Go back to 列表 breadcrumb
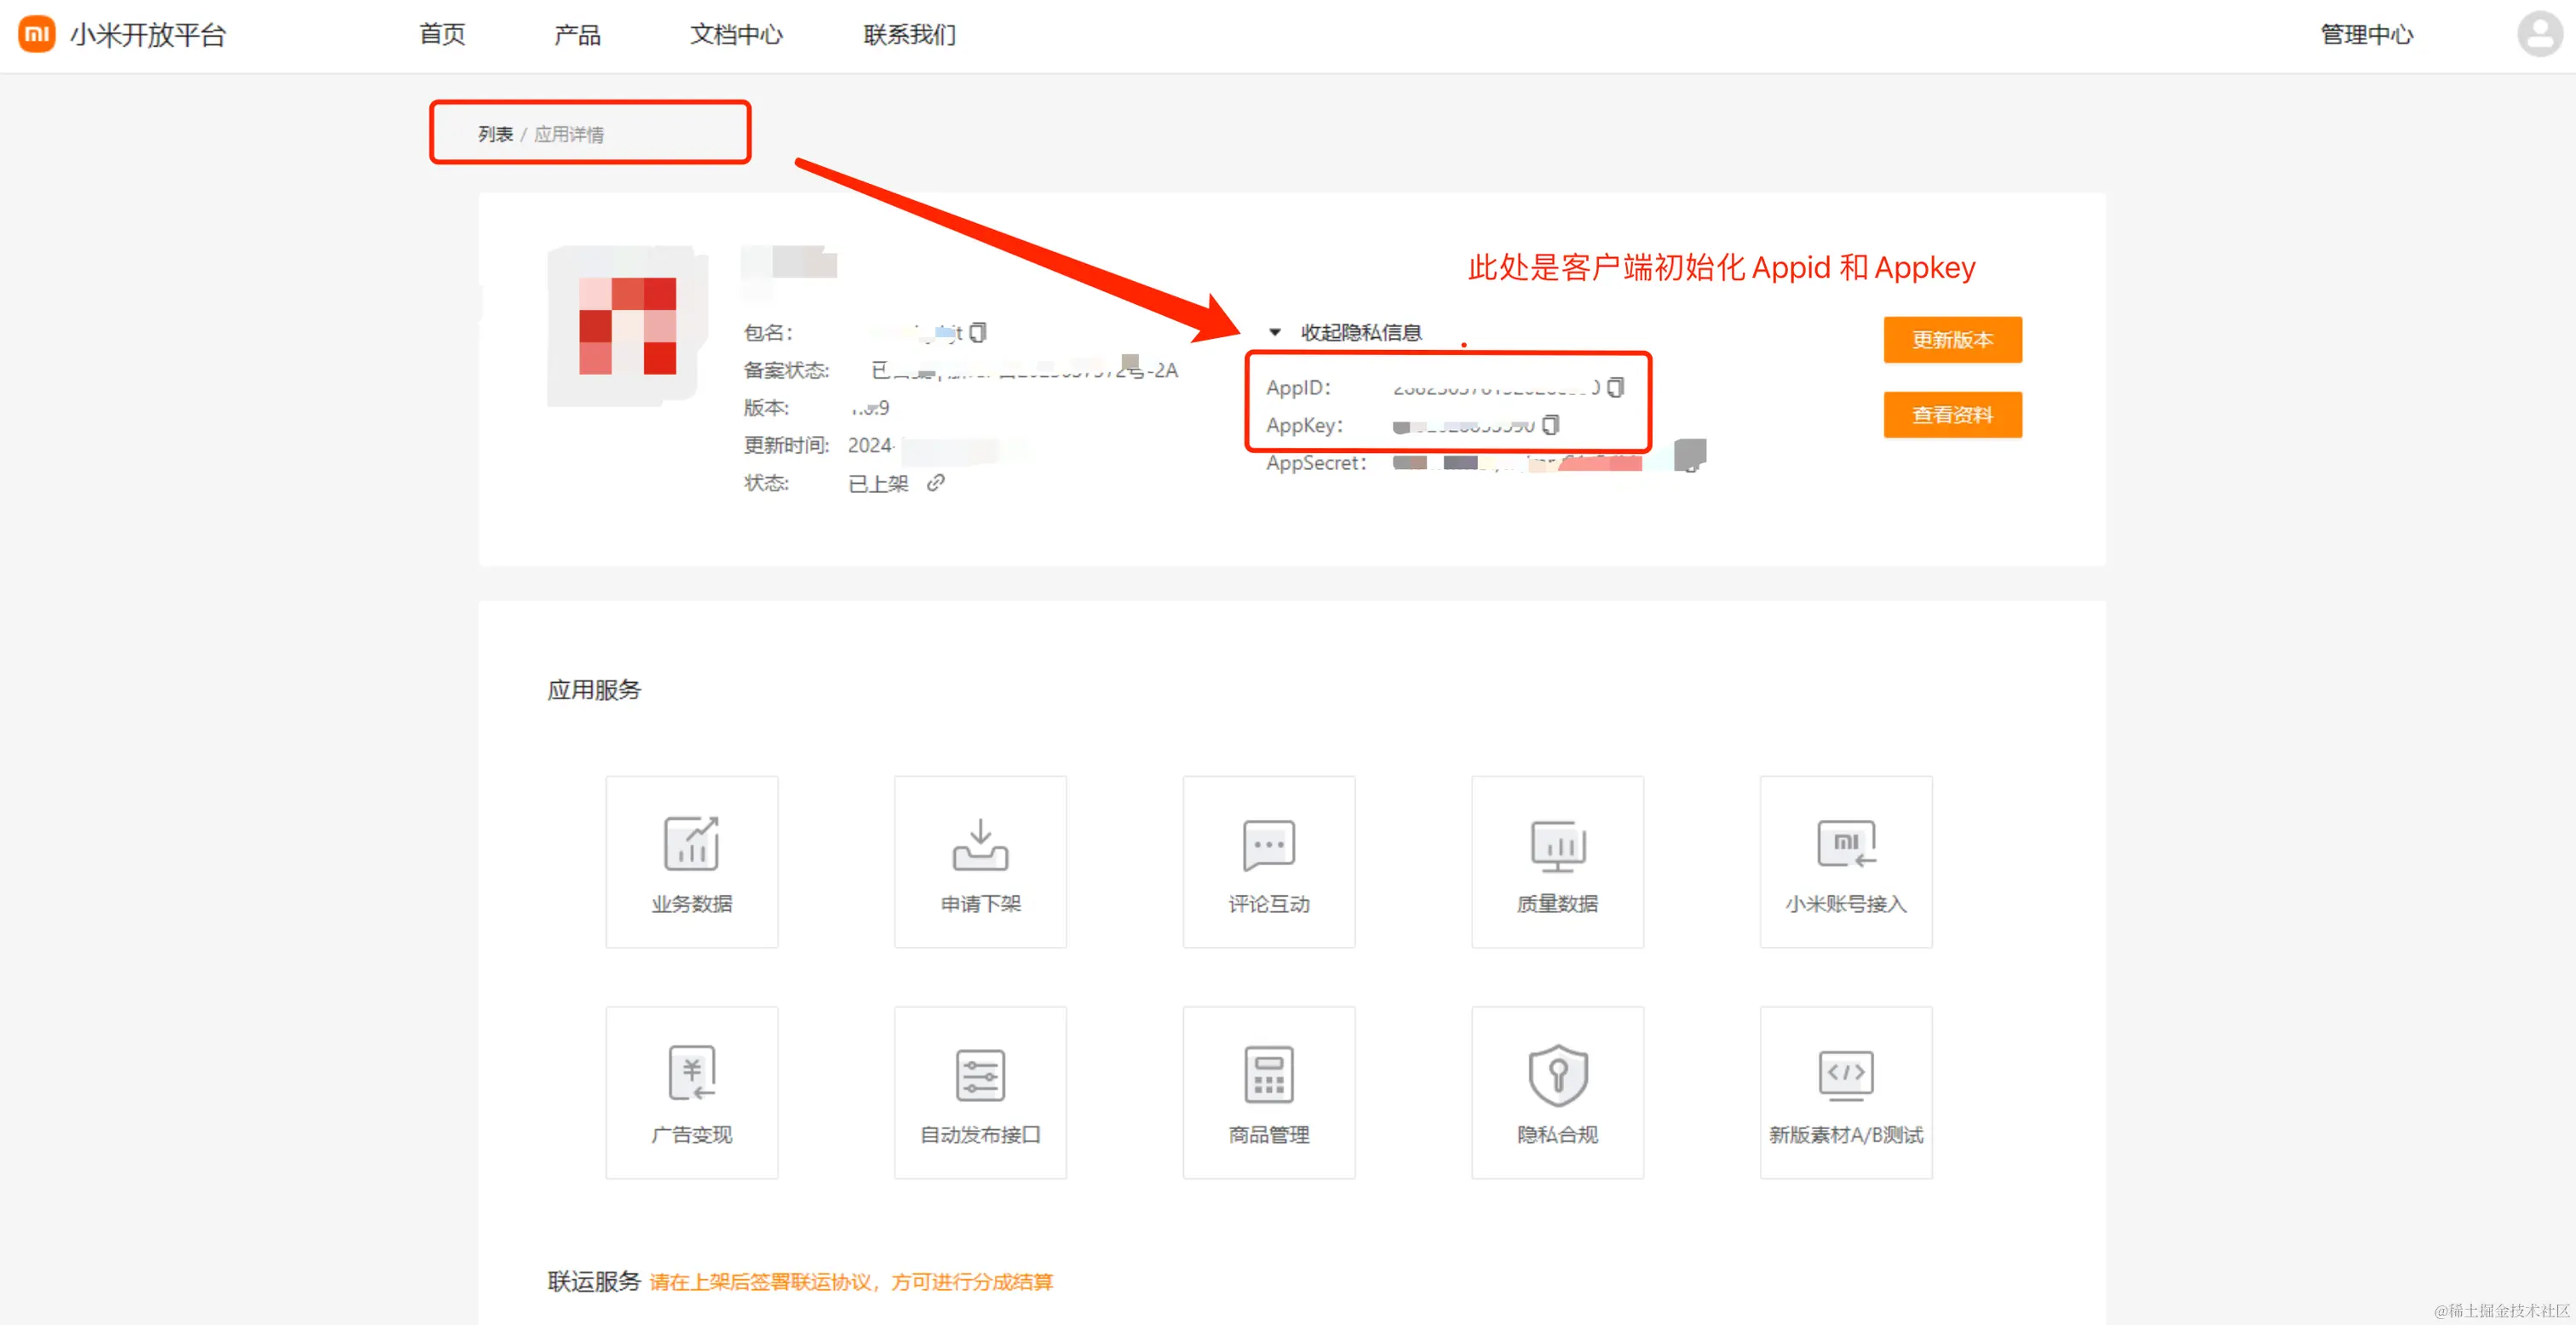 coord(495,134)
